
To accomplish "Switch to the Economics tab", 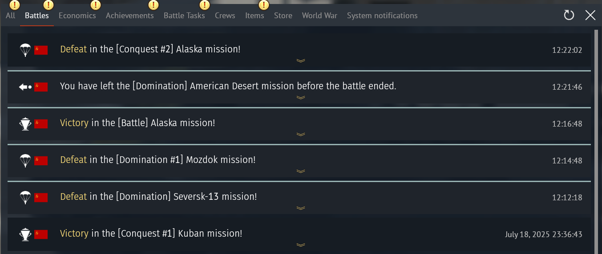I will pos(77,16).
